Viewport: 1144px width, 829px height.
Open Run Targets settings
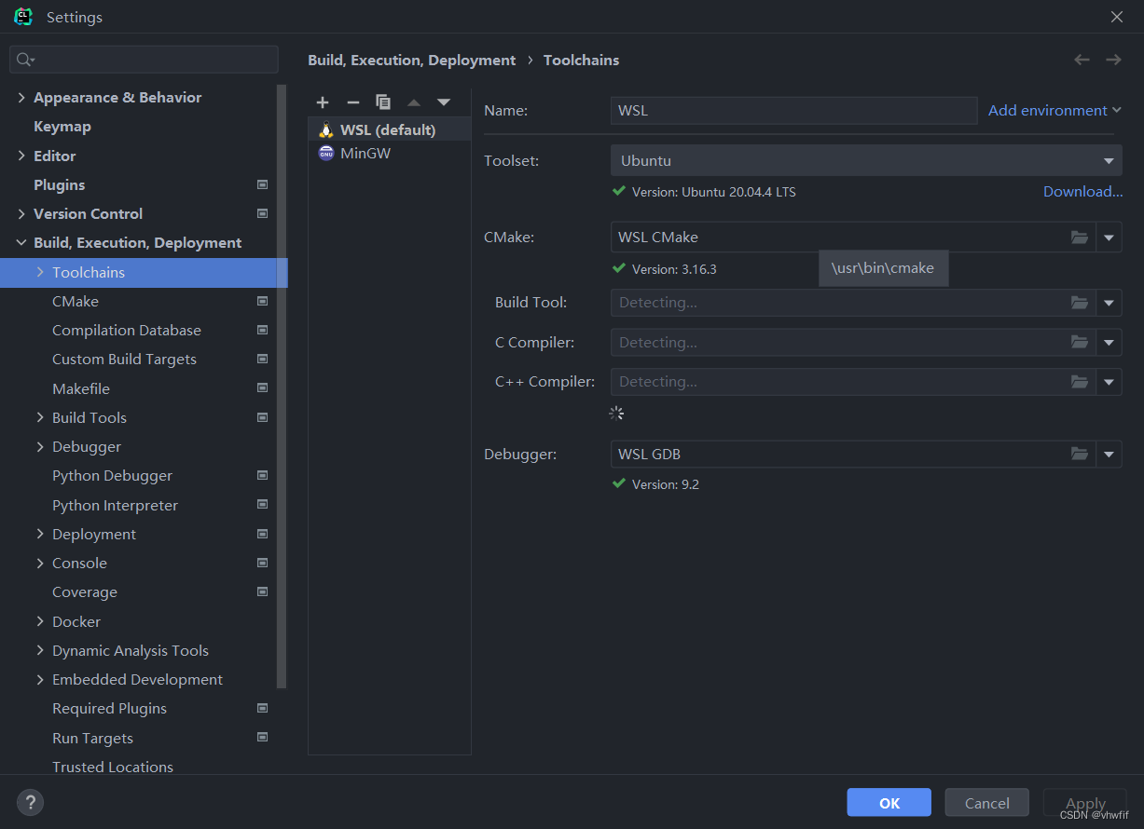(x=93, y=738)
